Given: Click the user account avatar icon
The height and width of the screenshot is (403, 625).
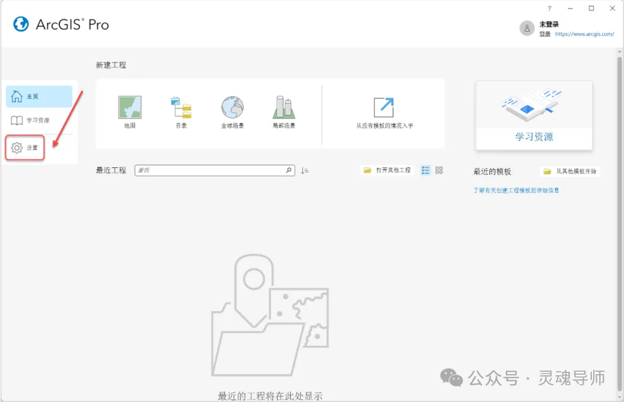Looking at the screenshot, I should [x=527, y=28].
